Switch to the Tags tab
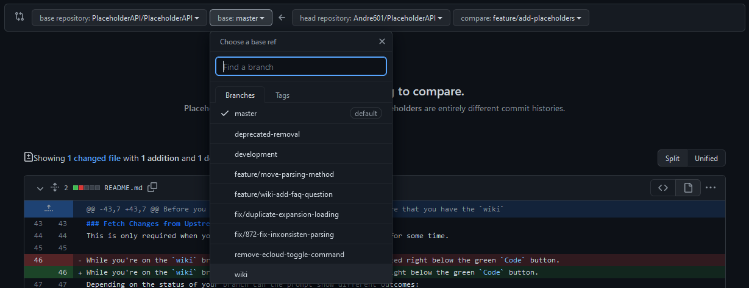The image size is (749, 288). [x=282, y=95]
